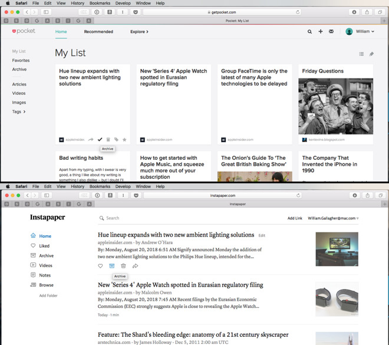Archive the Hue lineup card with the checkmark
Image resolution: width=389 pixels, height=345 pixels.
100,140
